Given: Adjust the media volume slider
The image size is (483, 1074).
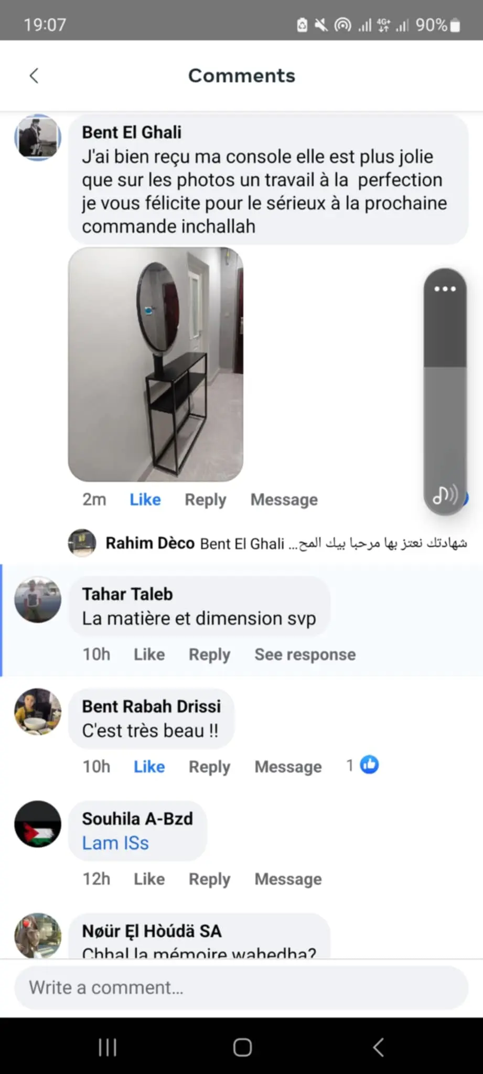Looking at the screenshot, I should point(445,391).
